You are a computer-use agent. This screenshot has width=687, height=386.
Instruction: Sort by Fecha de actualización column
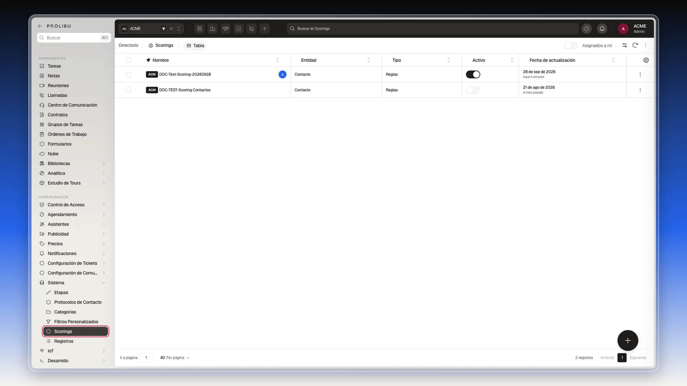pyautogui.click(x=613, y=60)
